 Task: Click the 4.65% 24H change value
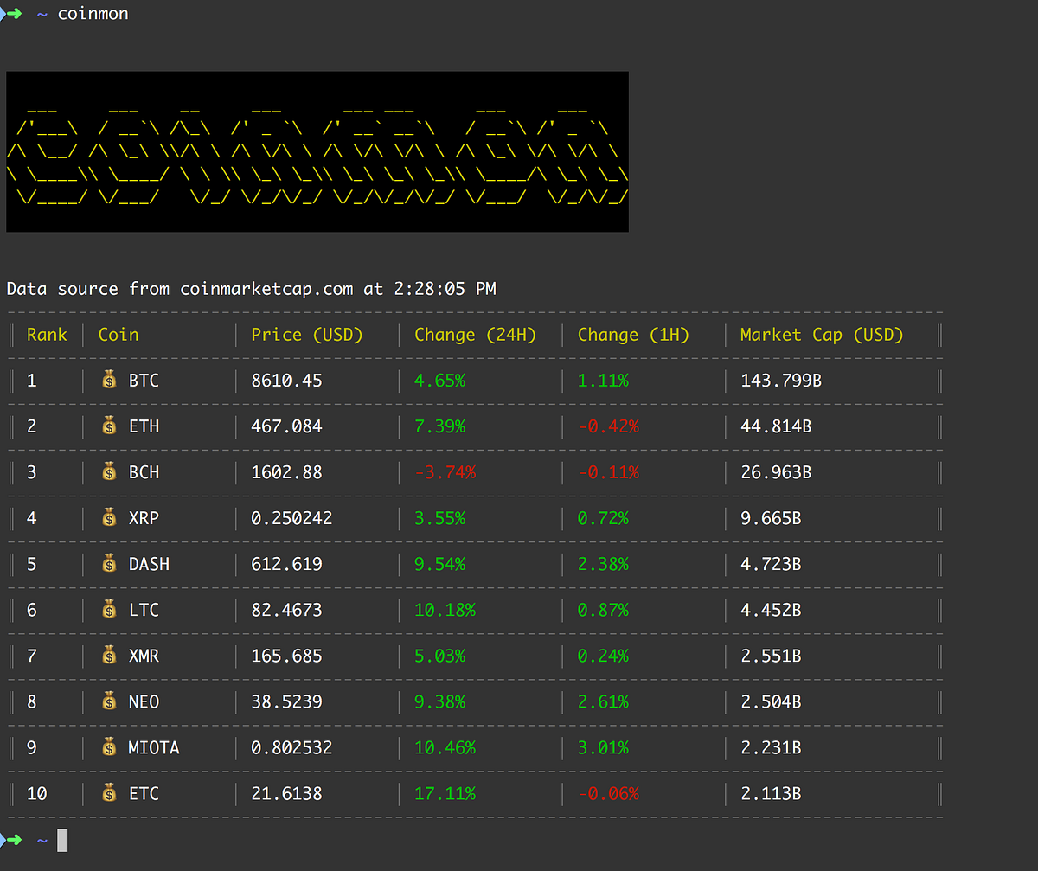pyautogui.click(x=439, y=381)
